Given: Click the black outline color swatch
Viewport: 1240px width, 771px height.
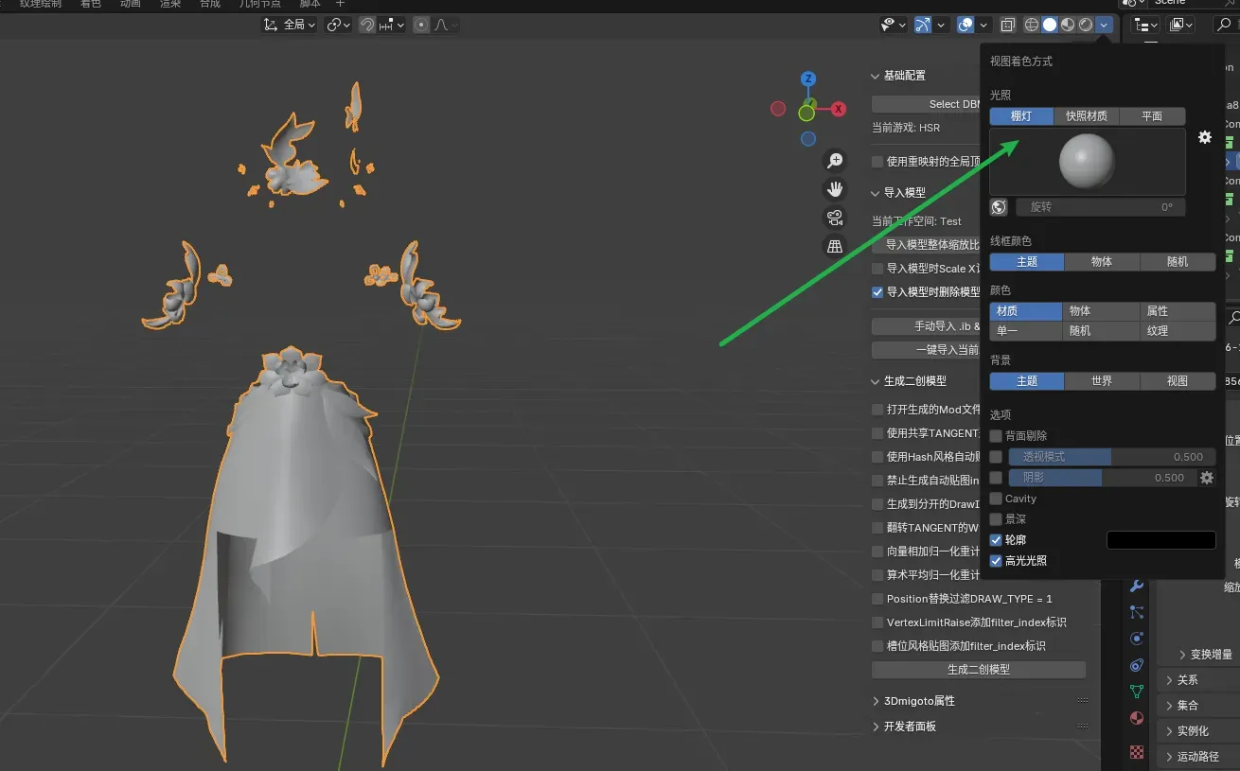Looking at the screenshot, I should pos(1160,540).
